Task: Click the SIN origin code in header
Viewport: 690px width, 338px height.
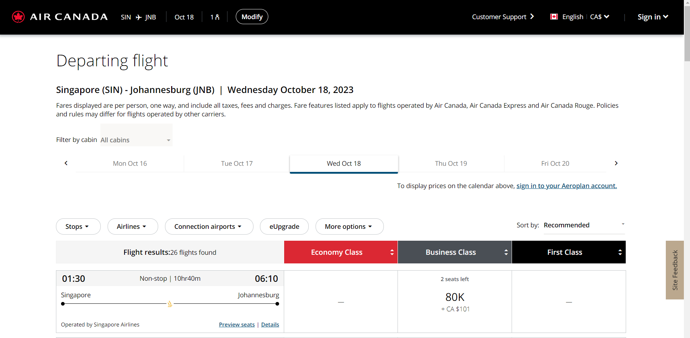Action: [x=126, y=17]
